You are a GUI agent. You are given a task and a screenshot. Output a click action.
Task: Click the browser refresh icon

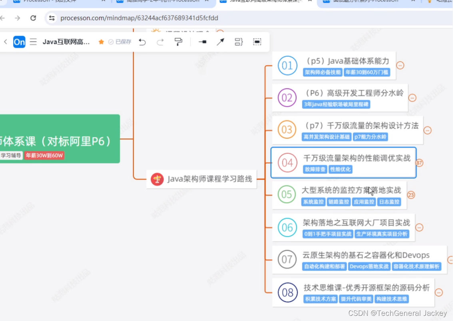pyautogui.click(x=33, y=18)
